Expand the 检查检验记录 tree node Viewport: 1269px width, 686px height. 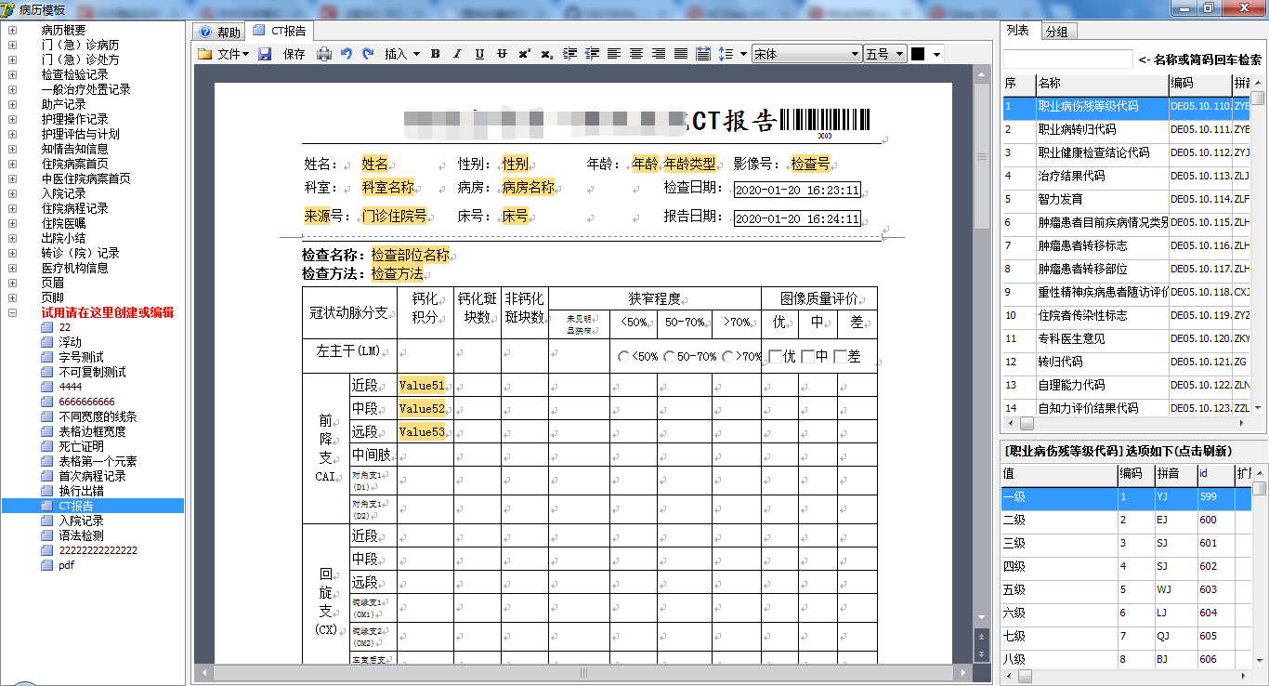click(12, 74)
